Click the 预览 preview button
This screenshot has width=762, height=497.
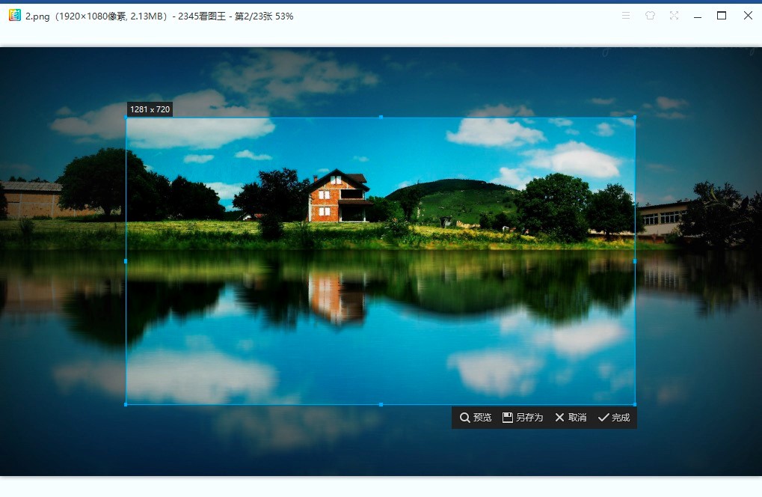tap(476, 417)
